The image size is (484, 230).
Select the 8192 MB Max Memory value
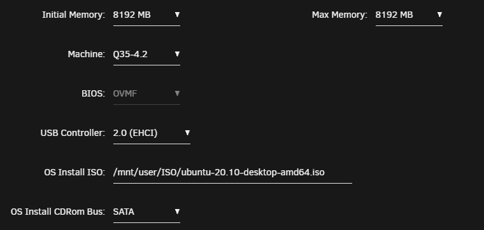(x=394, y=15)
